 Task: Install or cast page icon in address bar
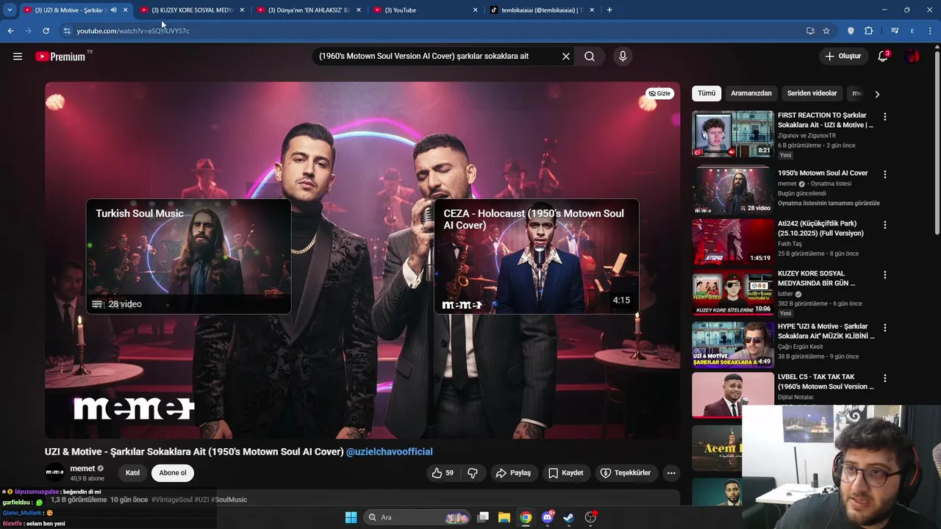pyautogui.click(x=810, y=31)
